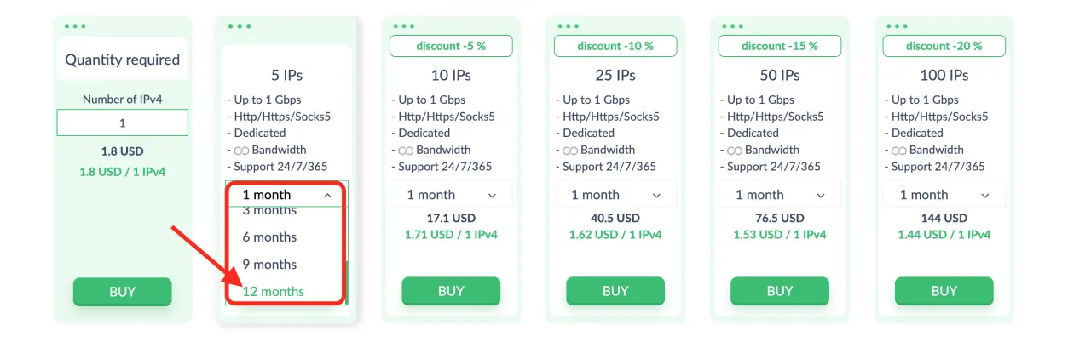Viewport: 1091px width, 342px height.
Task: Choose 6 months from the list
Action: pyautogui.click(x=269, y=237)
